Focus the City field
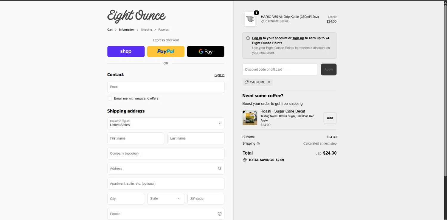The image size is (447, 220). point(126,199)
